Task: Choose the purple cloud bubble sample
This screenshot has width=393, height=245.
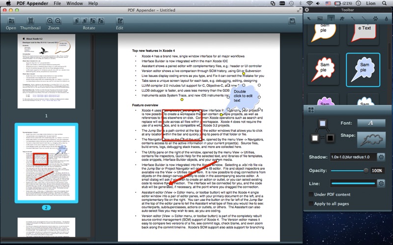Action: tap(323, 99)
